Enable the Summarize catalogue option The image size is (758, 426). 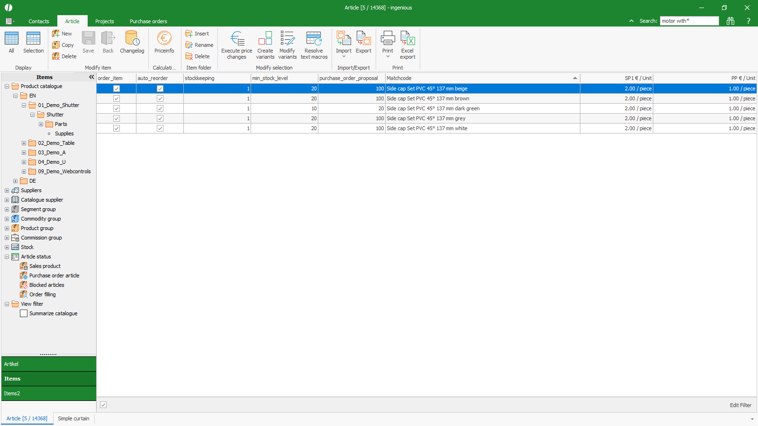[x=23, y=313]
